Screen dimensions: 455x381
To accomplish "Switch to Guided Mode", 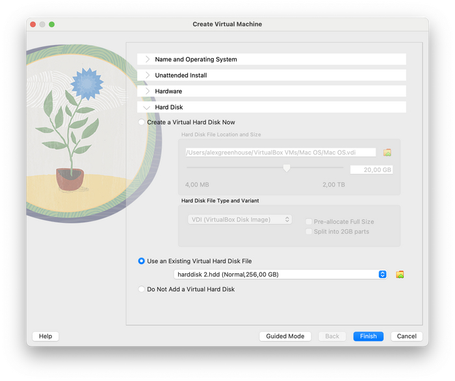I will 285,336.
